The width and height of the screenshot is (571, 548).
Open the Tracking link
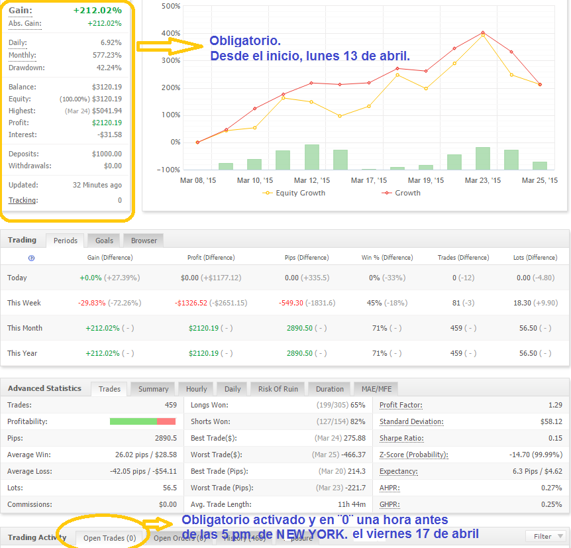pyautogui.click(x=23, y=200)
